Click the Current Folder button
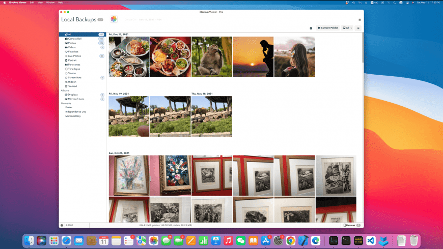Screen dimensions: 443x249 pos(328,28)
